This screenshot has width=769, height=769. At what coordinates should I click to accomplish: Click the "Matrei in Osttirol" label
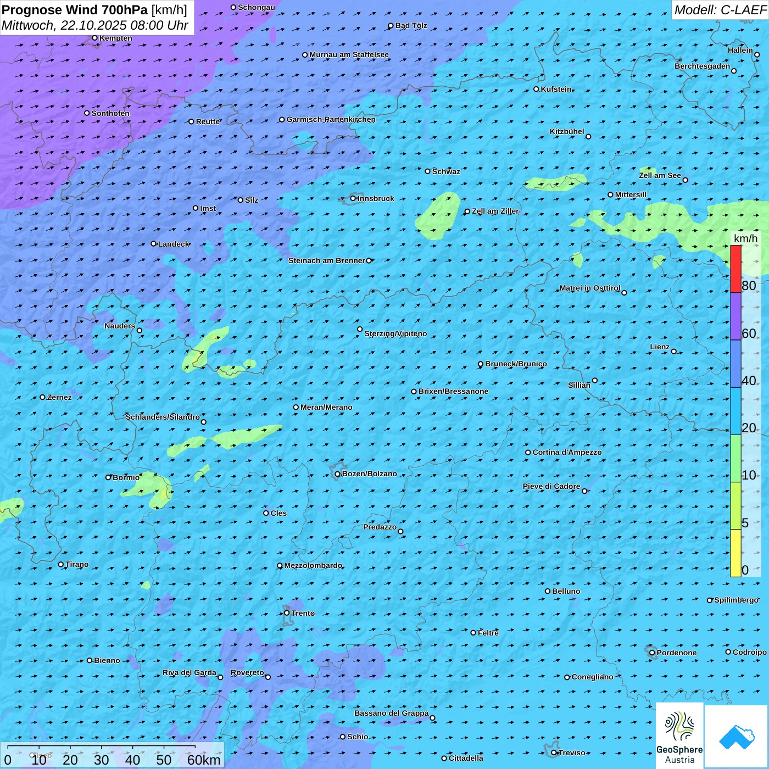(x=590, y=288)
